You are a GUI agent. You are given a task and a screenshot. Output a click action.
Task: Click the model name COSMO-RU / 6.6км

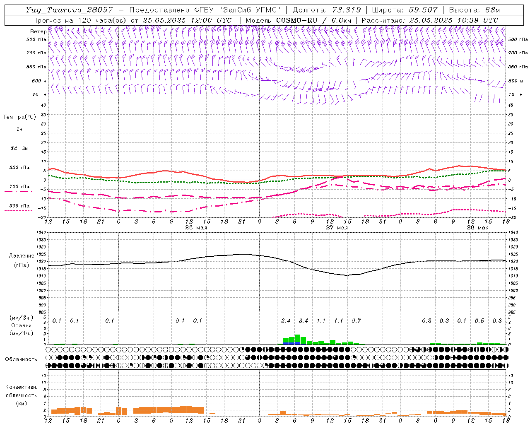314,20
